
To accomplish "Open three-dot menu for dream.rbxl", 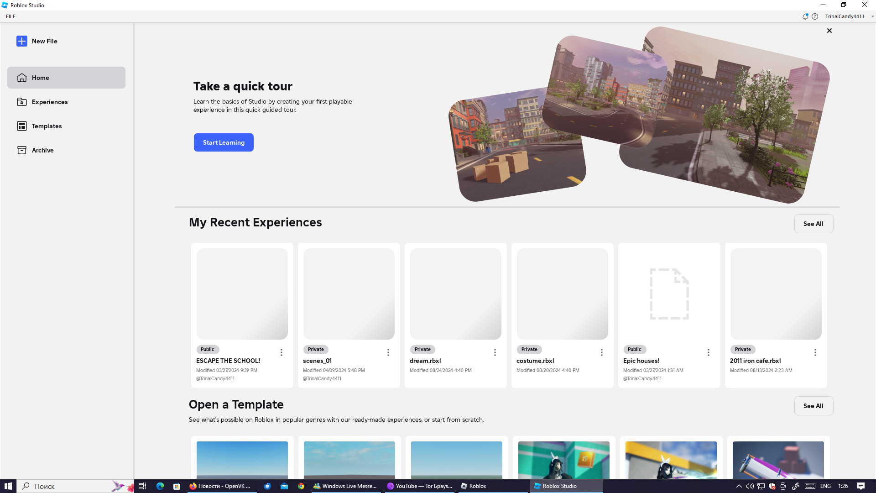I will click(x=495, y=352).
